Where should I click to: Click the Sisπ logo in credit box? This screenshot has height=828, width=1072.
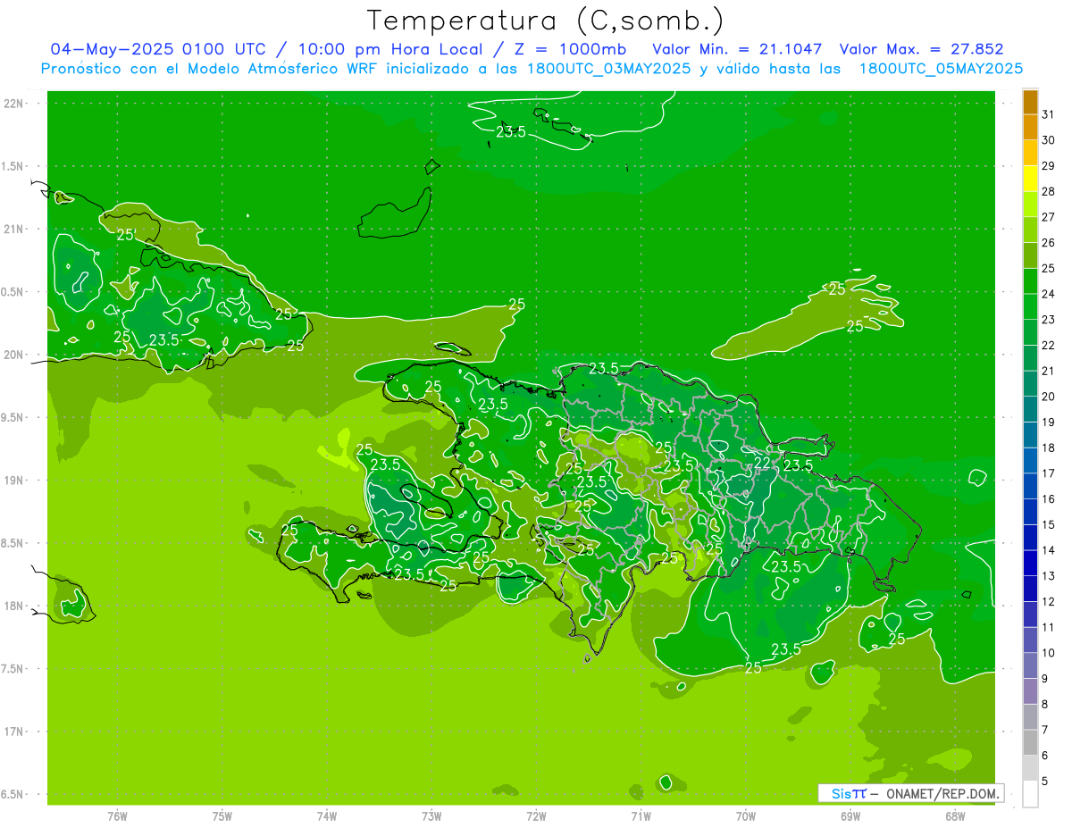coord(848,793)
